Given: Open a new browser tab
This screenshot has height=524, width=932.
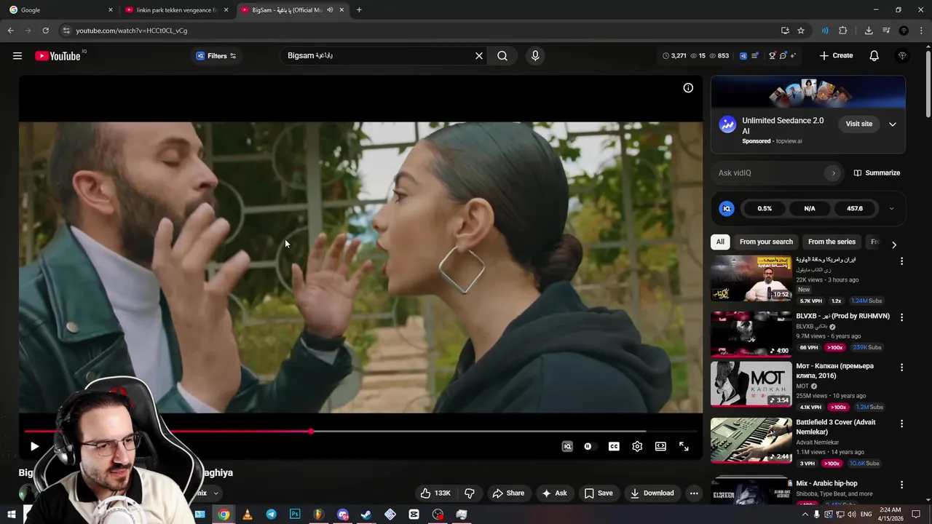Looking at the screenshot, I should pos(359,10).
